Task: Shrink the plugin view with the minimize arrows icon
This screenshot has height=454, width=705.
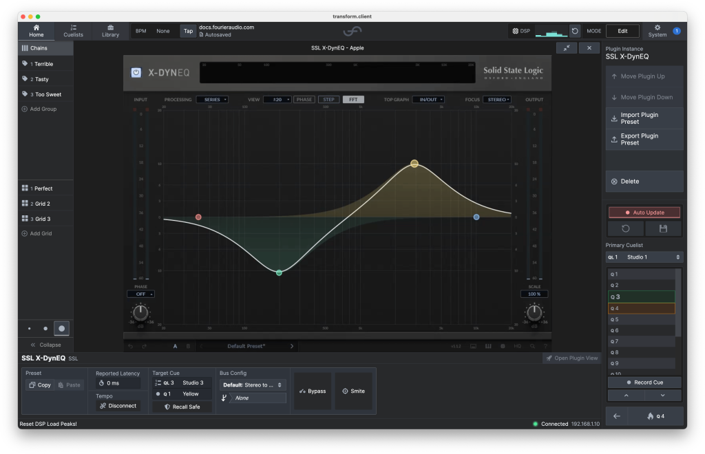Action: (x=566, y=47)
